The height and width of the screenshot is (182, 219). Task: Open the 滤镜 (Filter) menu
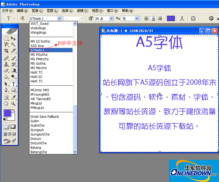83,11
